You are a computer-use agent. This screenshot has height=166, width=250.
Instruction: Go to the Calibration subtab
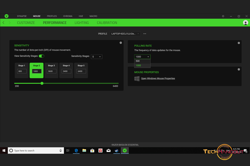coord(107,23)
